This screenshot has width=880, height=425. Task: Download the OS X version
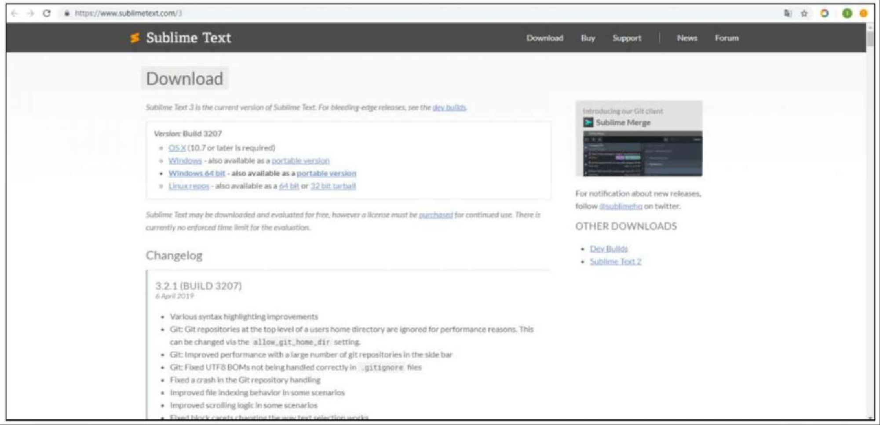(x=177, y=148)
